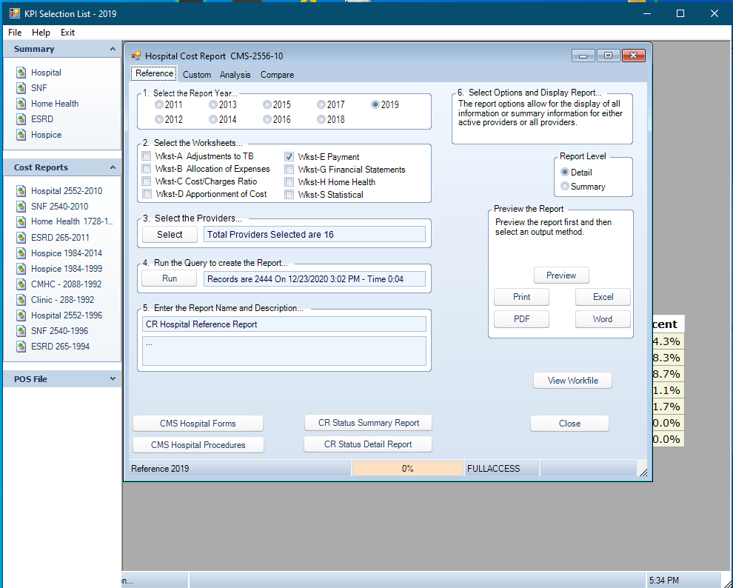Viewport: 733px width, 588px height.
Task: Select report year 2014
Action: coord(213,120)
